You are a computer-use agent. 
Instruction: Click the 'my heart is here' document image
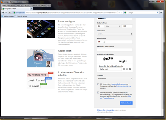(41, 80)
